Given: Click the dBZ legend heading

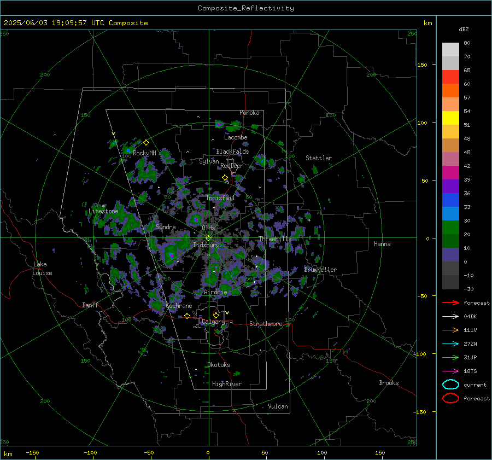Looking at the screenshot, I should coord(464,30).
